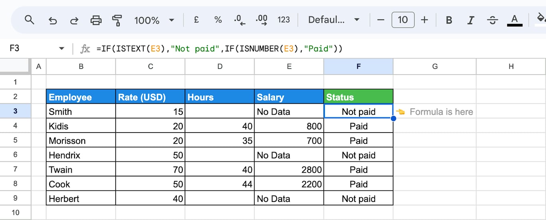Click the salary cell showing 2800
The image size is (546, 220).
(289, 169)
